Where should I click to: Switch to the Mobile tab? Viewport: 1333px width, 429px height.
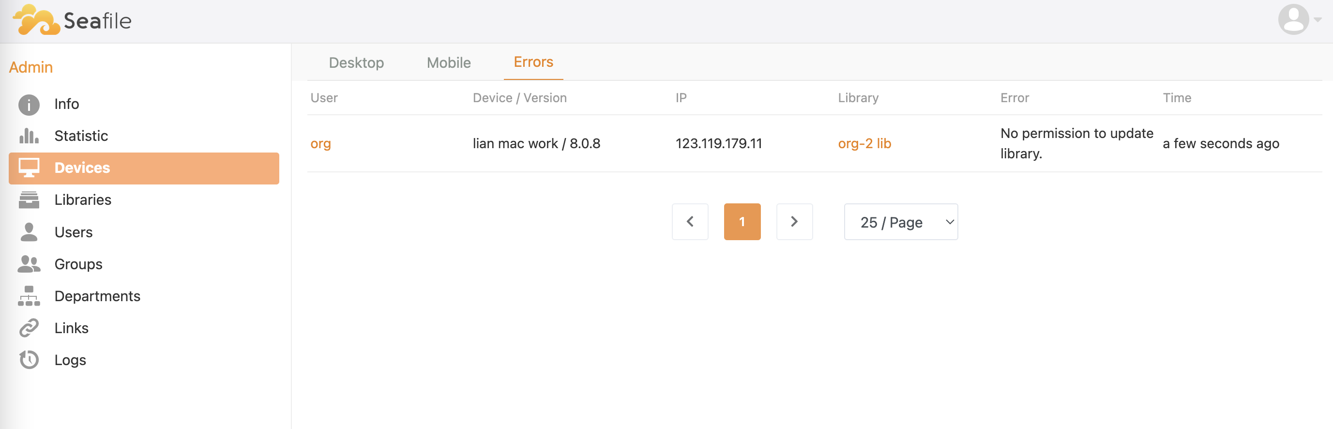(x=449, y=62)
